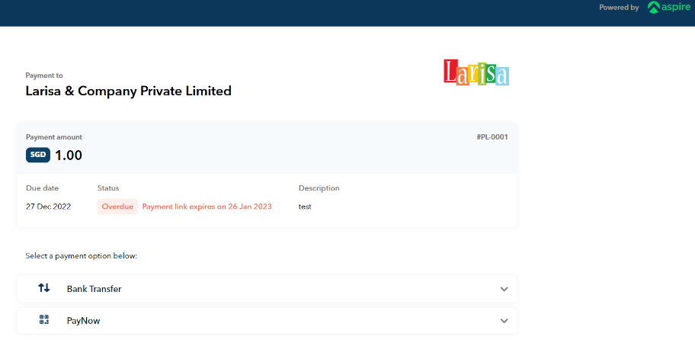Image resolution: width=695 pixels, height=340 pixels.
Task: Click the 'Description' column label
Action: (x=319, y=188)
